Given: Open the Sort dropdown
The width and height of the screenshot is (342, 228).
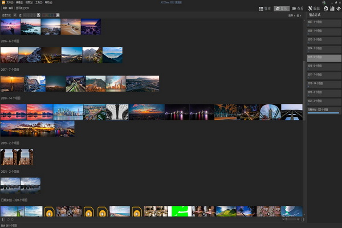Looking at the screenshot, I should coord(291,15).
